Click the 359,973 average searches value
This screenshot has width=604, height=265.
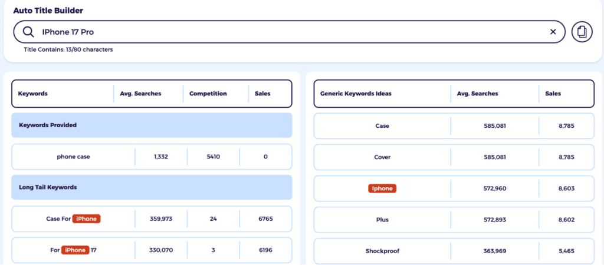pos(161,219)
